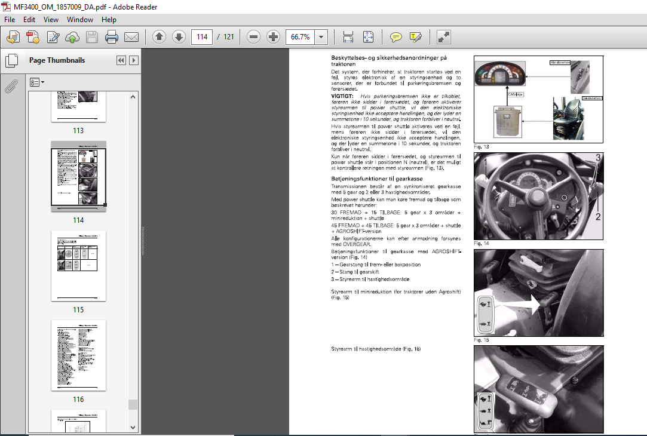Click the Create PDF toolbar icon
Screen dimensions: 647x436
point(33,37)
